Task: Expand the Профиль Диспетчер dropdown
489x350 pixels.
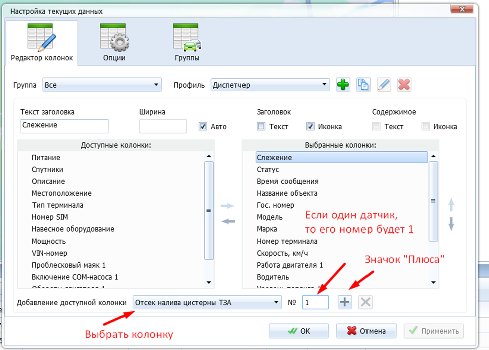Action: [270, 85]
